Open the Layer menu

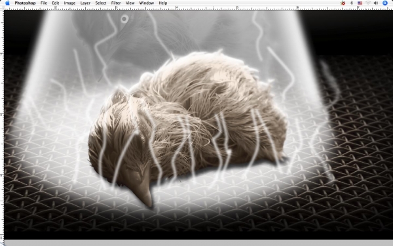[85, 3]
